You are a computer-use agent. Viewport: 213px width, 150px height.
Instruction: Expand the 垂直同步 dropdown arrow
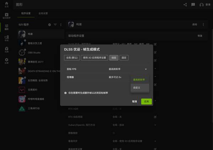tap(155, 141)
